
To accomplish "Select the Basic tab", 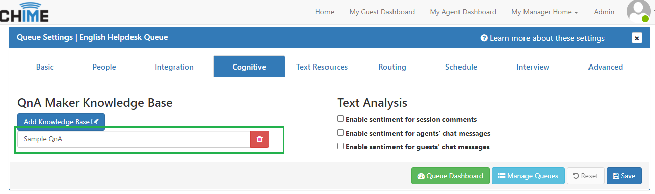I will (x=45, y=67).
